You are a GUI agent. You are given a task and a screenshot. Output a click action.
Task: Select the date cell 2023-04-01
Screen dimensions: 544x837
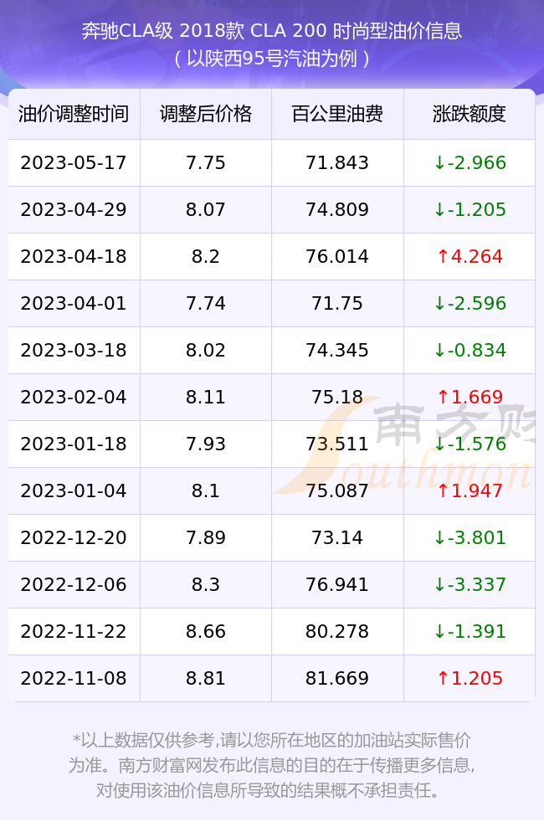74,304
